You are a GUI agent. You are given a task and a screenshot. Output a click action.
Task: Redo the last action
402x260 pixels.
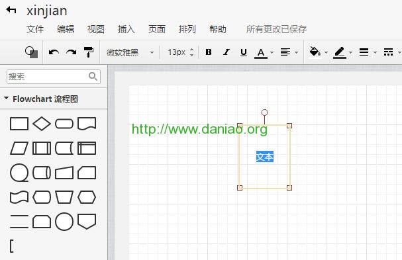coord(72,52)
